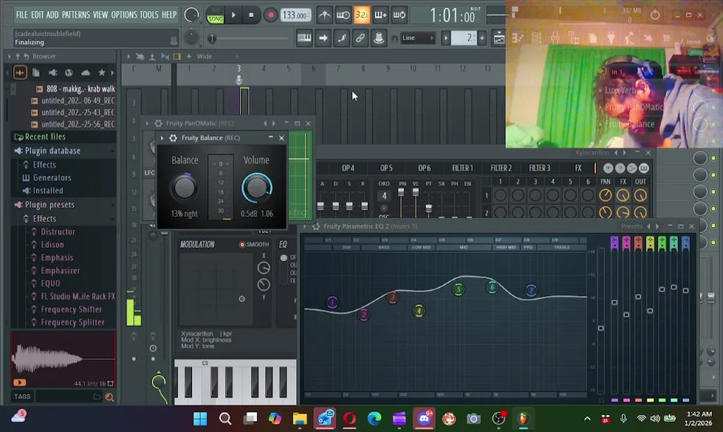723x432 pixels.
Task: Toggle the metronome icon
Action: [x=324, y=15]
